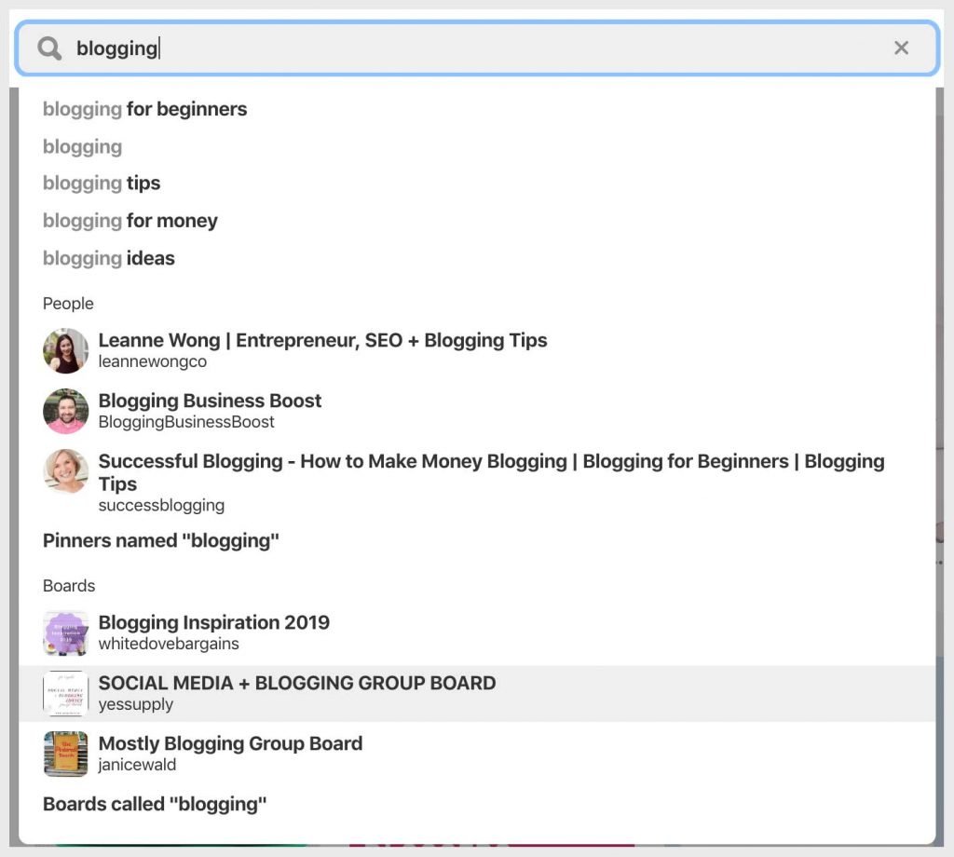Image resolution: width=954 pixels, height=857 pixels.
Task: View 'Boards called blogging' results
Action: [x=155, y=804]
